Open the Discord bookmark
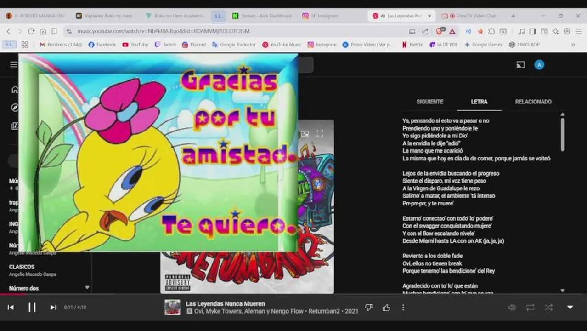Image resolution: width=587 pixels, height=331 pixels. point(194,45)
